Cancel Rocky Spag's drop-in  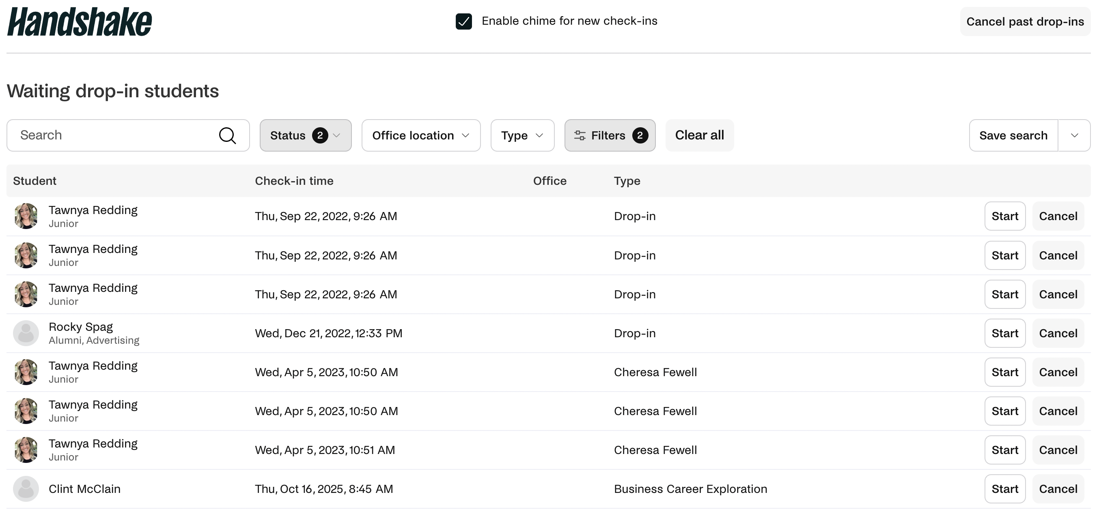tap(1058, 333)
